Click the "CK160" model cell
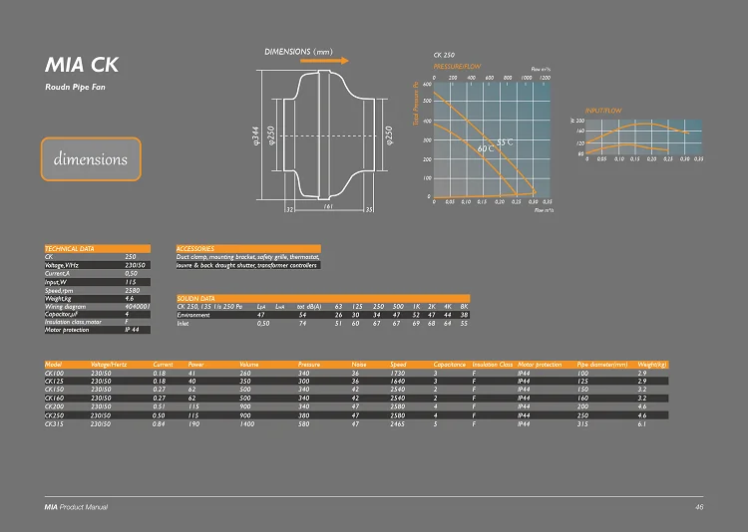 pyautogui.click(x=55, y=399)
